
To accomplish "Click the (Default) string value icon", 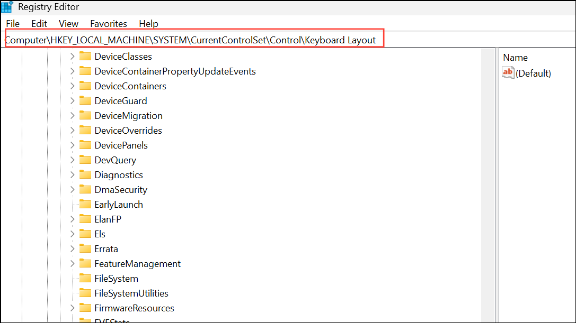I will pyautogui.click(x=508, y=72).
